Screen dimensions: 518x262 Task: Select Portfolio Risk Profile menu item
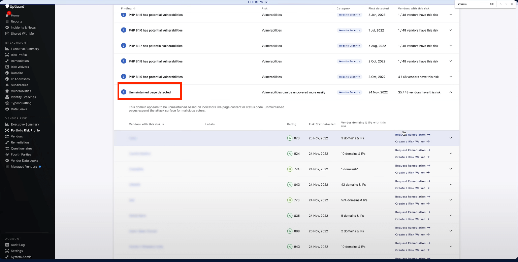point(25,131)
